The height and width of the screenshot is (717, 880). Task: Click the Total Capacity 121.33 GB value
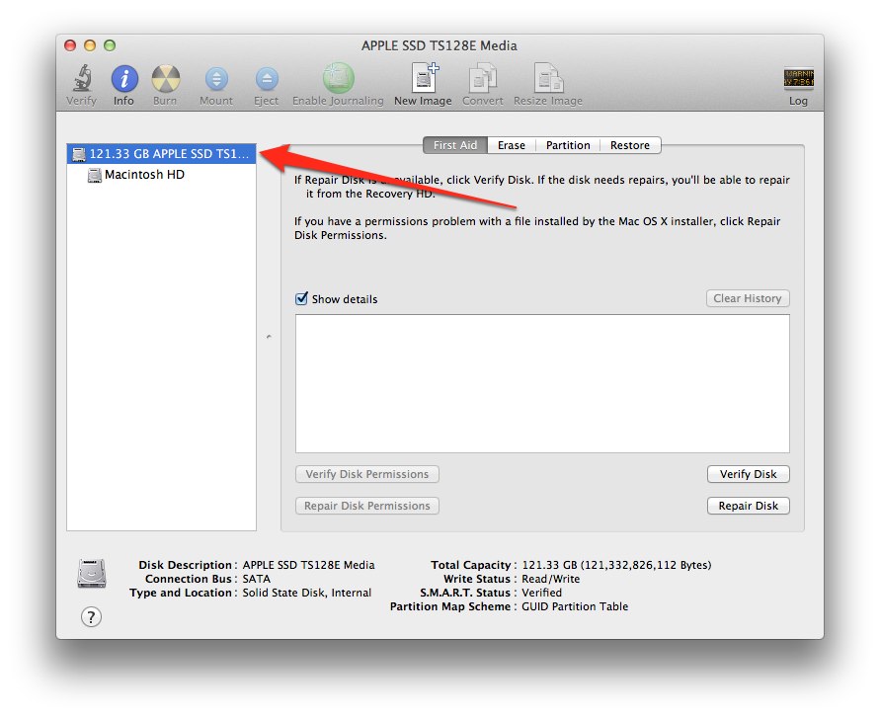coord(616,565)
